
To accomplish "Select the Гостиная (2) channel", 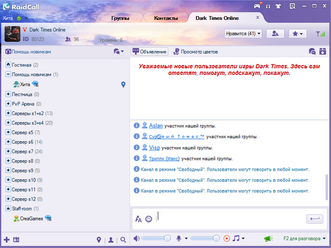I will click(x=25, y=65).
